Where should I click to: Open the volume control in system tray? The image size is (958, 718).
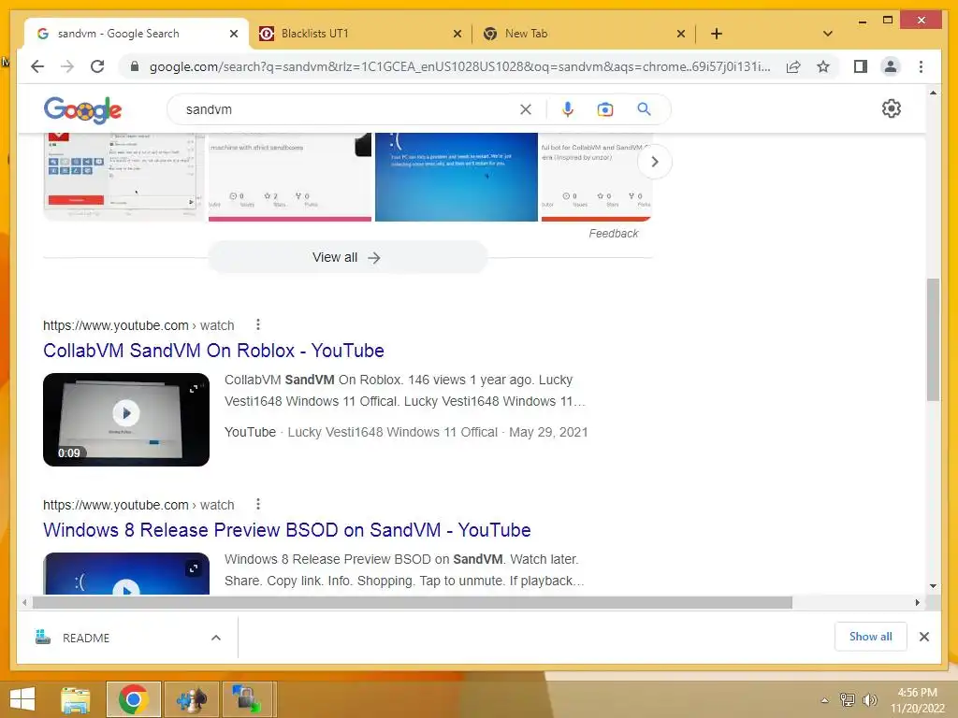pyautogui.click(x=869, y=699)
